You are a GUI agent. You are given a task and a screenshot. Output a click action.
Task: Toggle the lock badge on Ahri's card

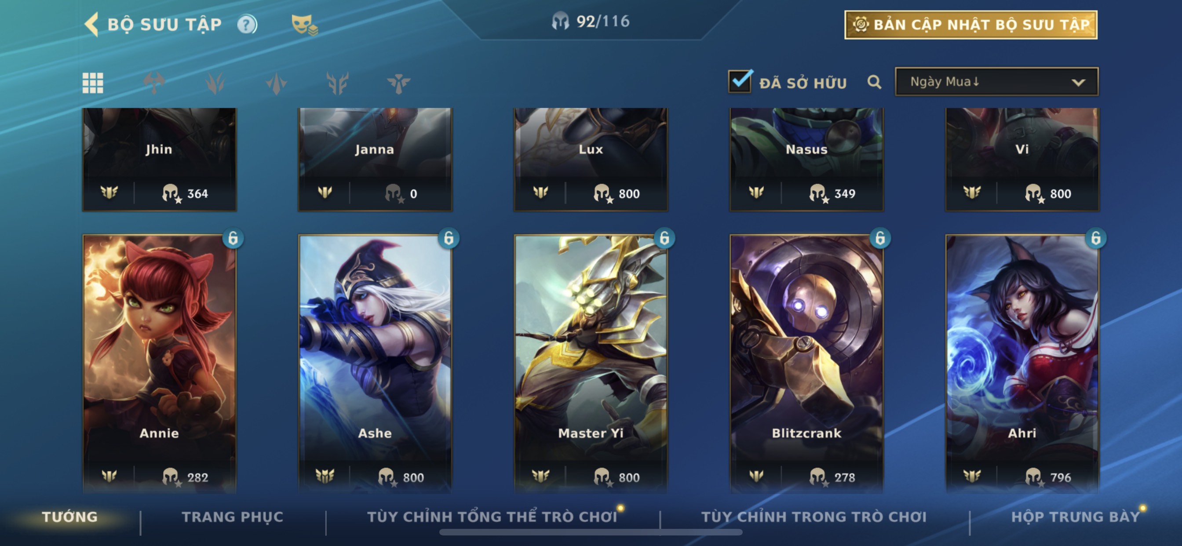click(x=1096, y=238)
